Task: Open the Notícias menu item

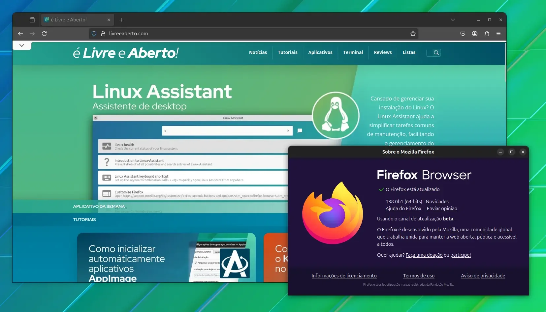Action: 258,52
